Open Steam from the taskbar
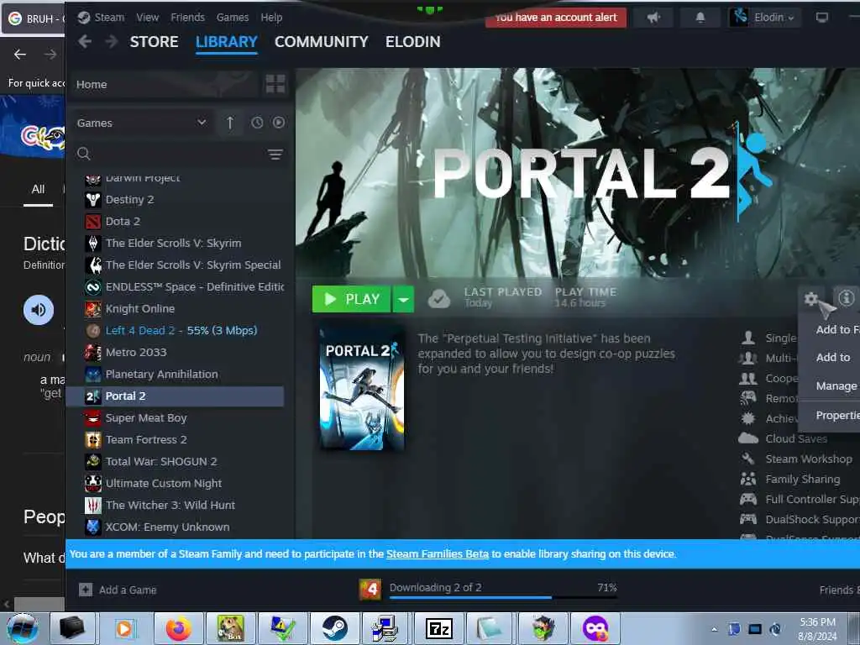 (x=334, y=628)
